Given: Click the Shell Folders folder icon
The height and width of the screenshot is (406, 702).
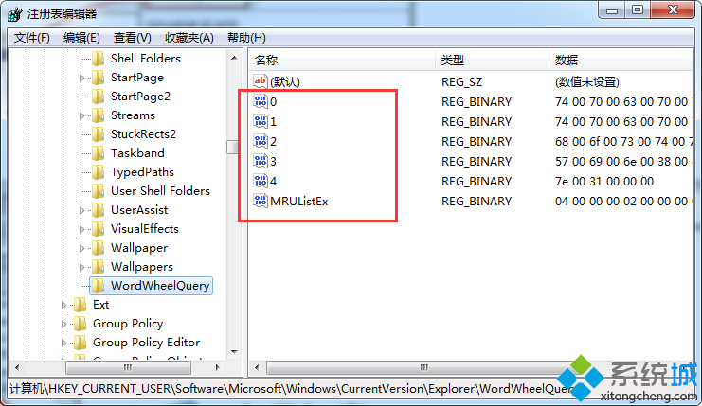Looking at the screenshot, I should (98, 58).
